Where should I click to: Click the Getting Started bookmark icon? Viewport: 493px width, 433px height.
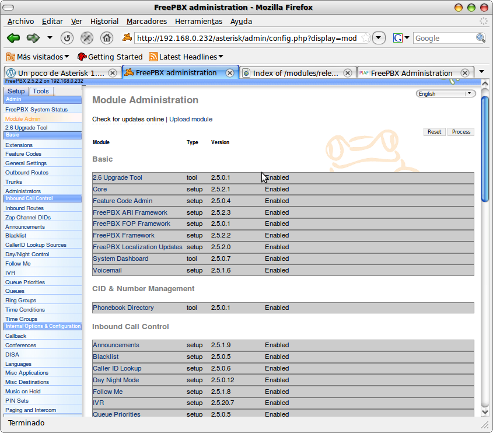pyautogui.click(x=81, y=57)
